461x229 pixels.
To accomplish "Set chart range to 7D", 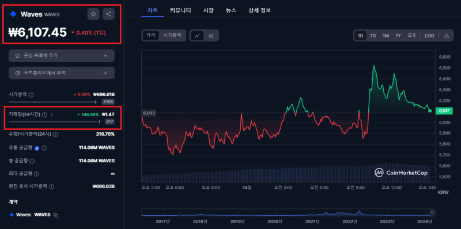I will click(x=373, y=36).
